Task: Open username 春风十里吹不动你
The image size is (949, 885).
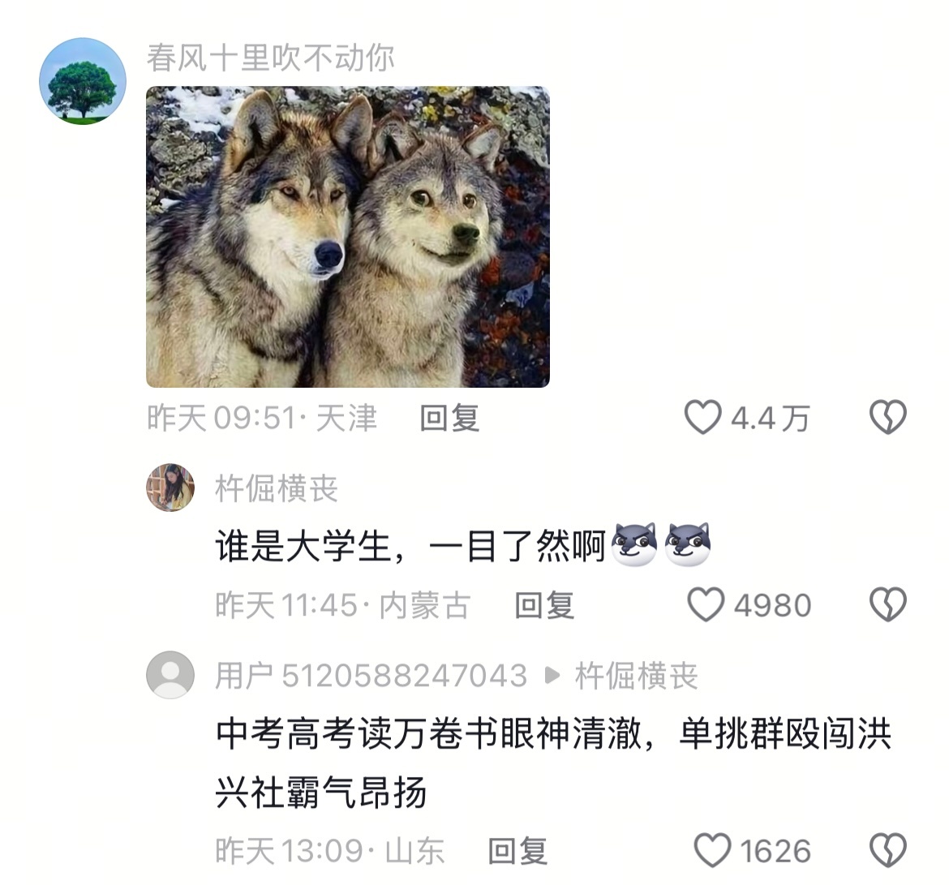Action: (x=271, y=58)
